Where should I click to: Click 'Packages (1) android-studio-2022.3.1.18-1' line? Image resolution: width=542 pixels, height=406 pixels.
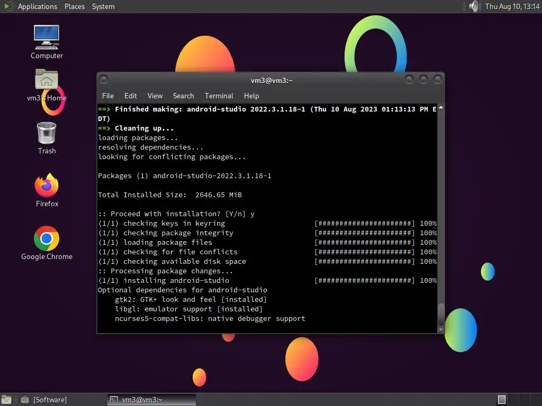(x=185, y=176)
